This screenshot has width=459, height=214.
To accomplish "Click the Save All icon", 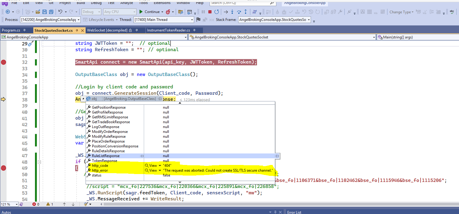I will pyautogui.click(x=51, y=12).
